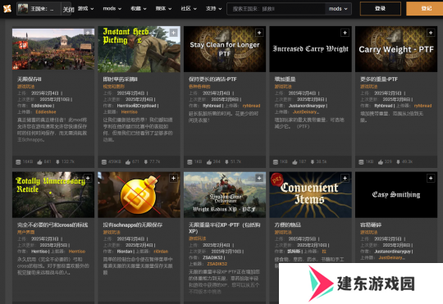Open the Easy Smithing thumbnail
443x304 pixels.
[396, 195]
